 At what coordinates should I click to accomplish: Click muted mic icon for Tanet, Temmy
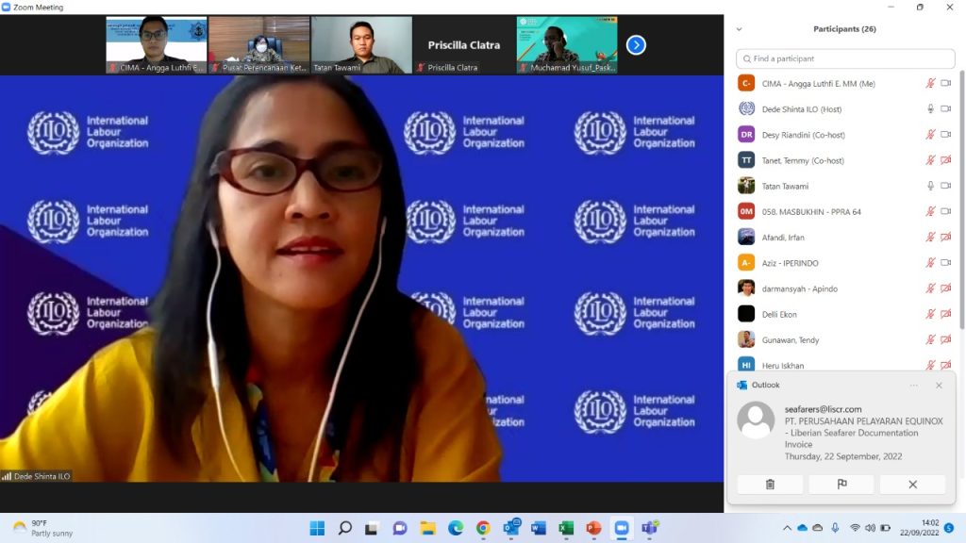[x=930, y=160]
